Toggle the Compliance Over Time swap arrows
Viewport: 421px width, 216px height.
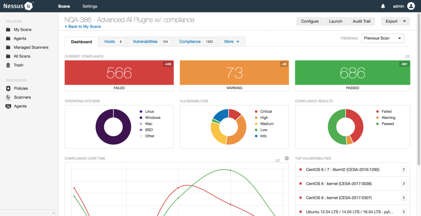click(278, 161)
